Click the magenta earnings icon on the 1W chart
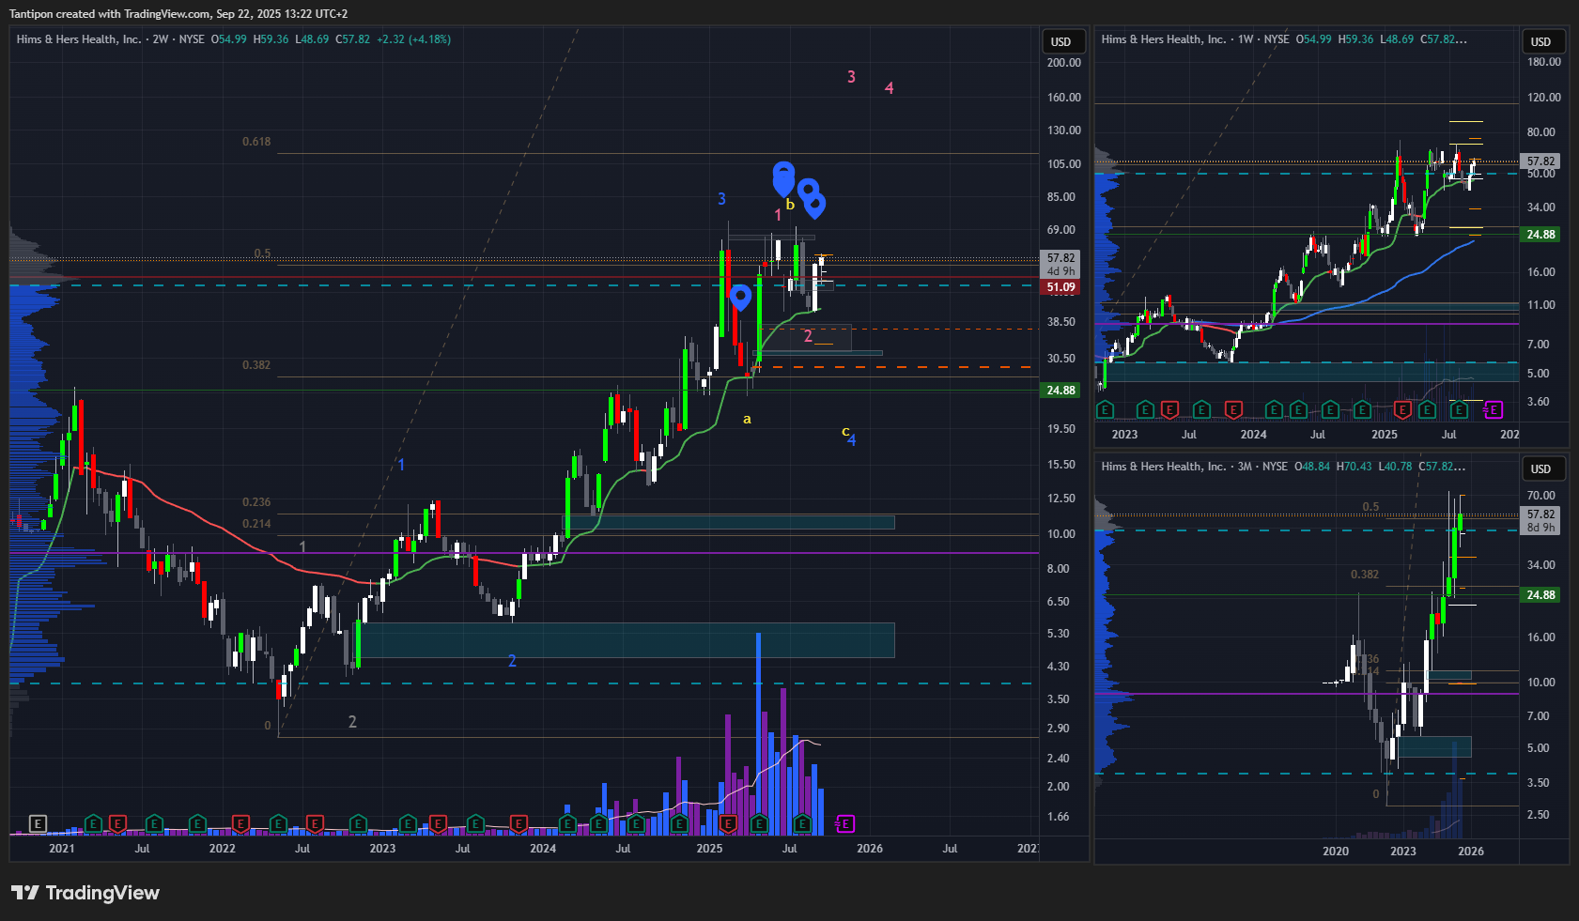 pos(1493,409)
